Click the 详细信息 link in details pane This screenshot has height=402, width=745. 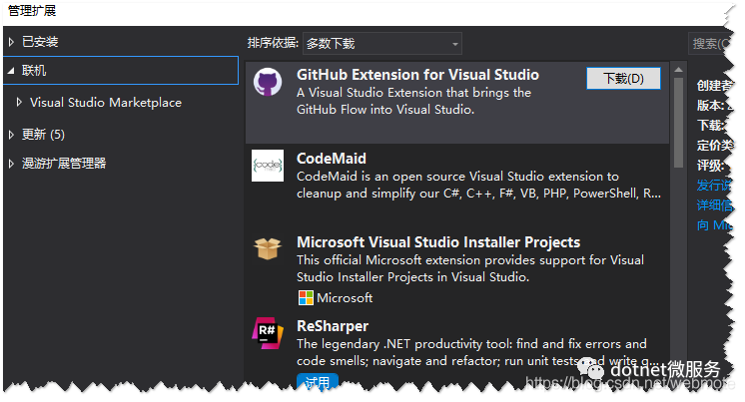coord(714,205)
